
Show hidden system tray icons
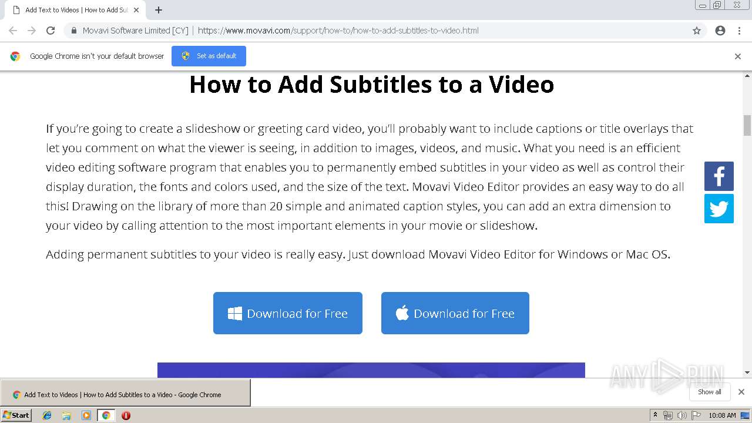[x=655, y=415]
